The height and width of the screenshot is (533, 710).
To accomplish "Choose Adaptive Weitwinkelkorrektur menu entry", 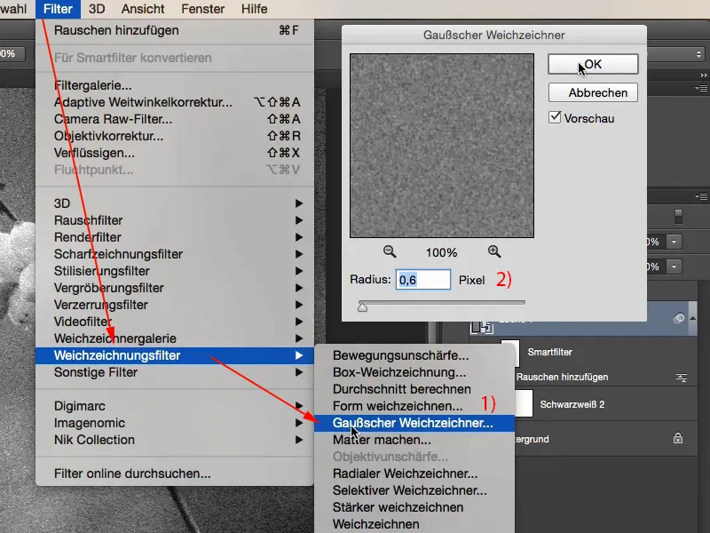I will coord(174,102).
